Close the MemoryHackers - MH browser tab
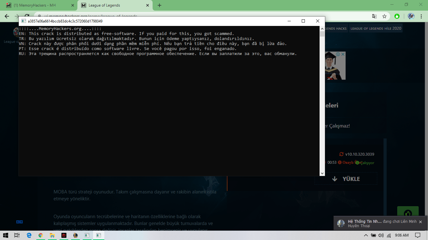The width and height of the screenshot is (428, 240). (72, 5)
